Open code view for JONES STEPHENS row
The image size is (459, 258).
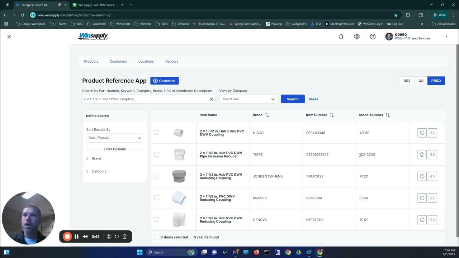pyautogui.click(x=432, y=176)
